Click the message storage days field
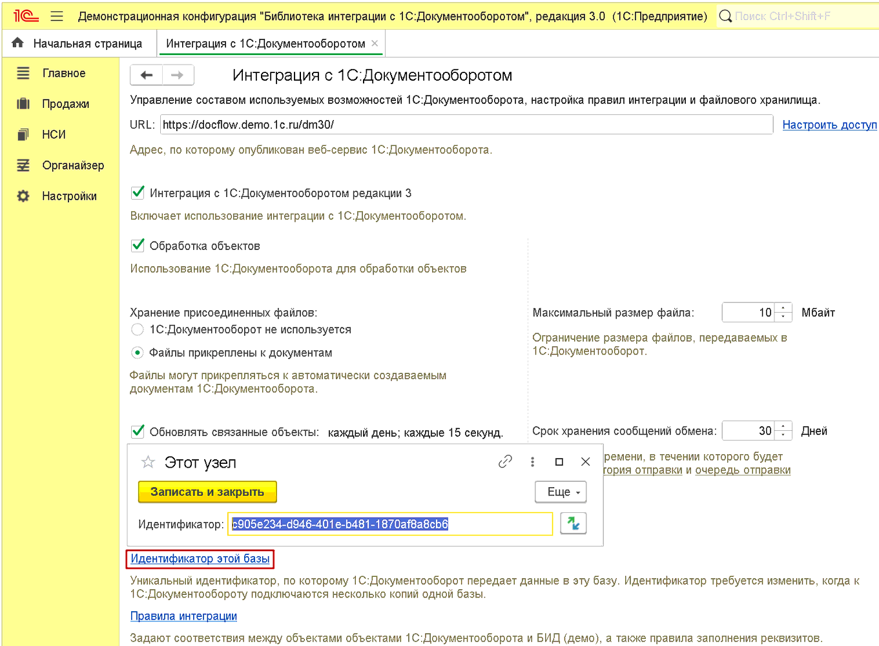The image size is (879, 646). [749, 431]
